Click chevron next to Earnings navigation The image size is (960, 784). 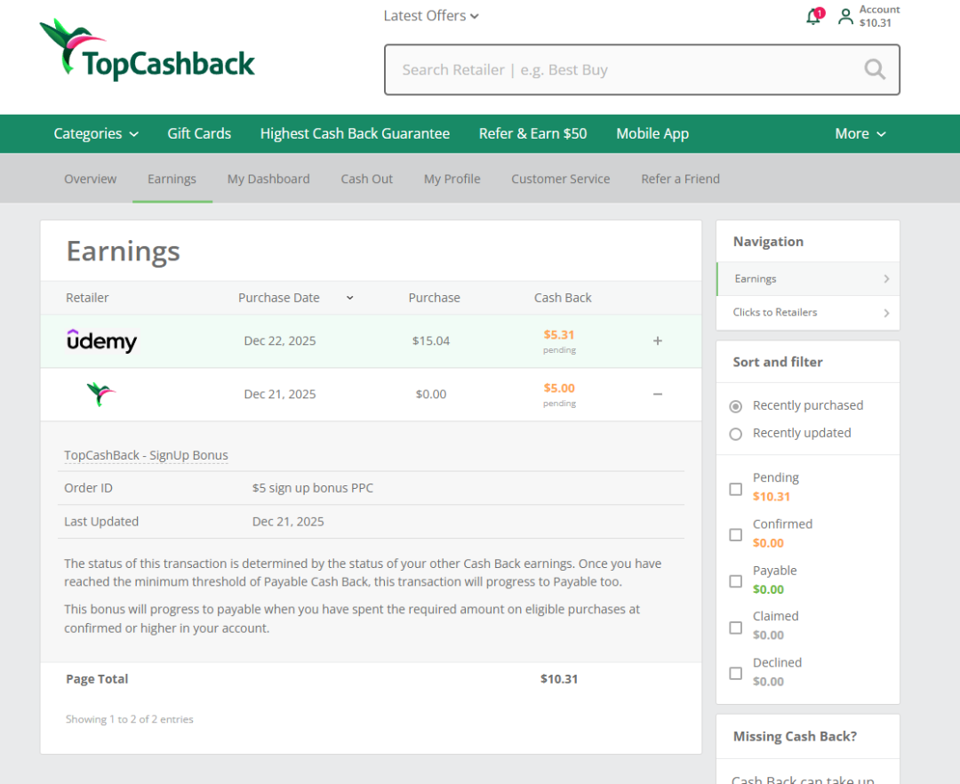886,279
